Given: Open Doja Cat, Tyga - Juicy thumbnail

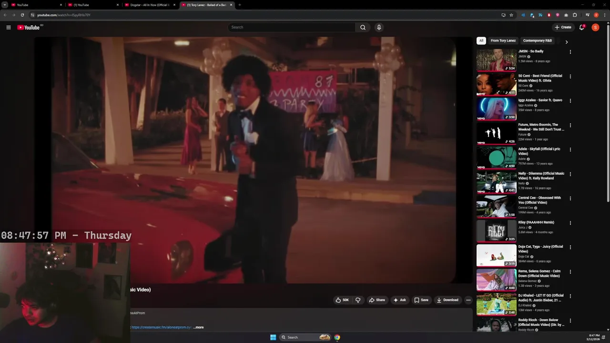Looking at the screenshot, I should (x=497, y=255).
